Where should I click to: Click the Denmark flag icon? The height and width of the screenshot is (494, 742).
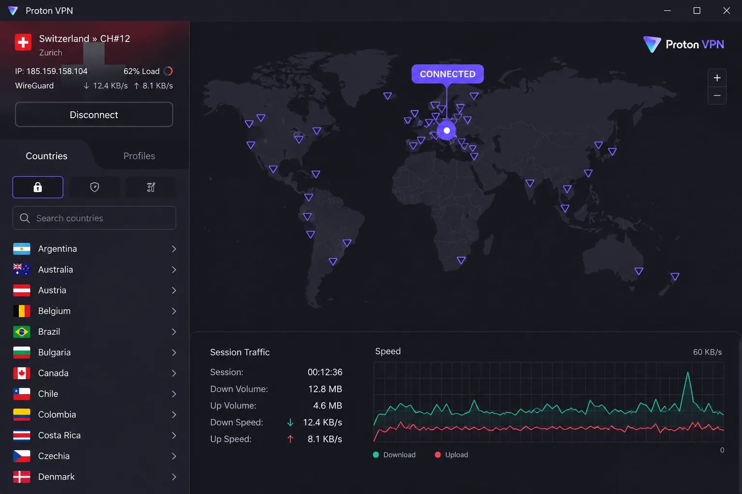pyautogui.click(x=22, y=477)
